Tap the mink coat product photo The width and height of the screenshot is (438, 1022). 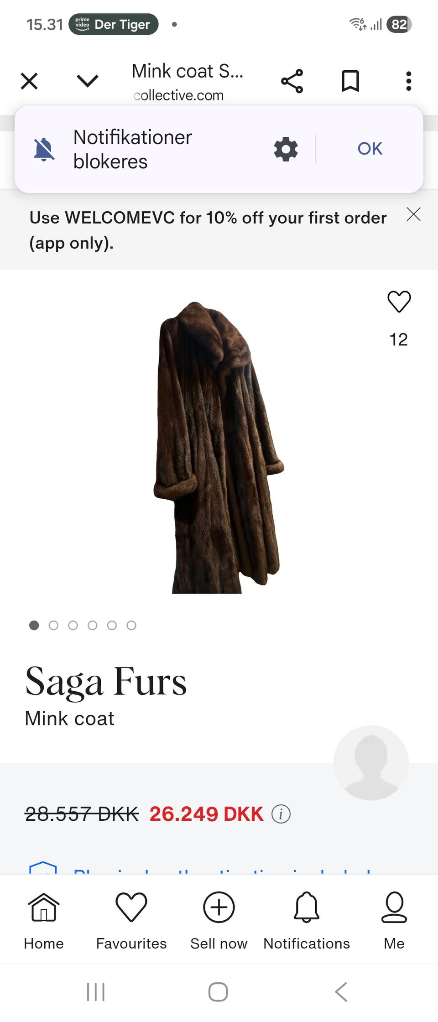218,447
